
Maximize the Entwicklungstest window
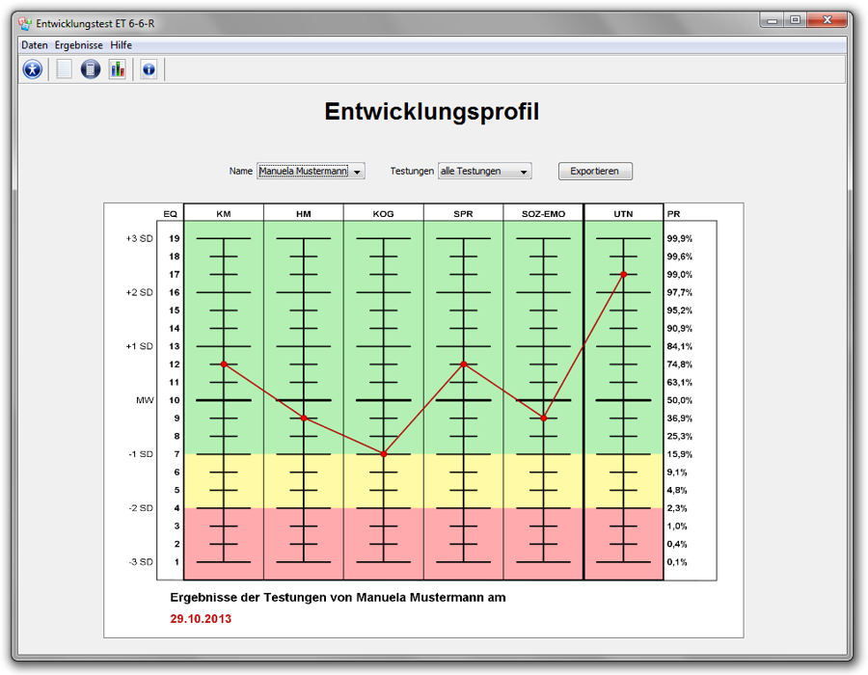point(796,20)
